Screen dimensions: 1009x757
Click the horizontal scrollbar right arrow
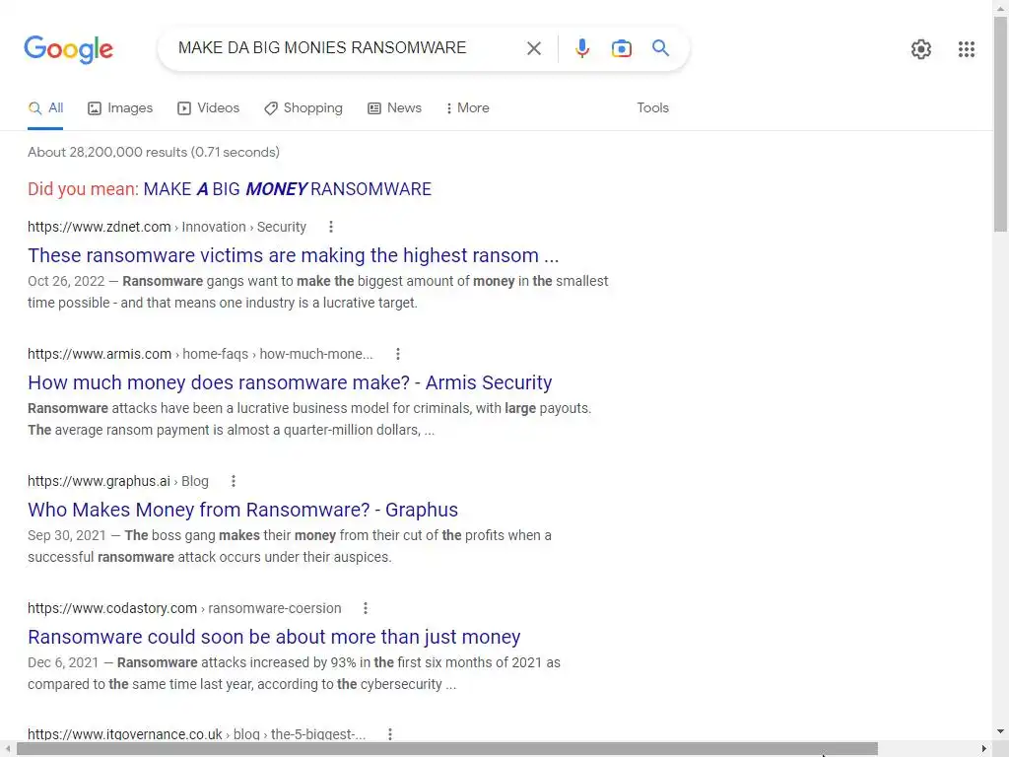pos(984,749)
